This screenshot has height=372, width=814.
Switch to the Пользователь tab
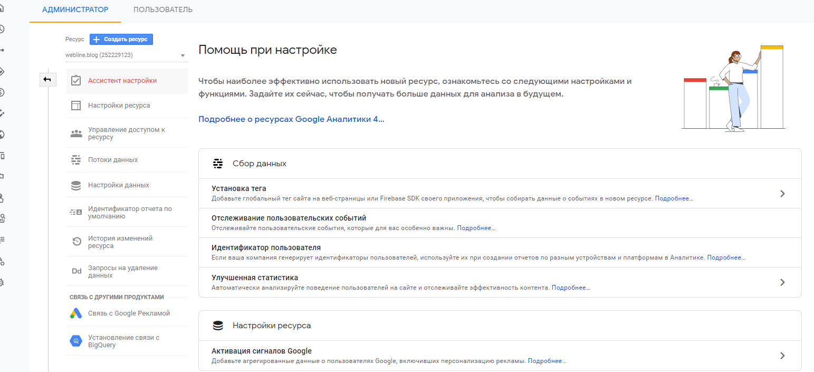[162, 10]
